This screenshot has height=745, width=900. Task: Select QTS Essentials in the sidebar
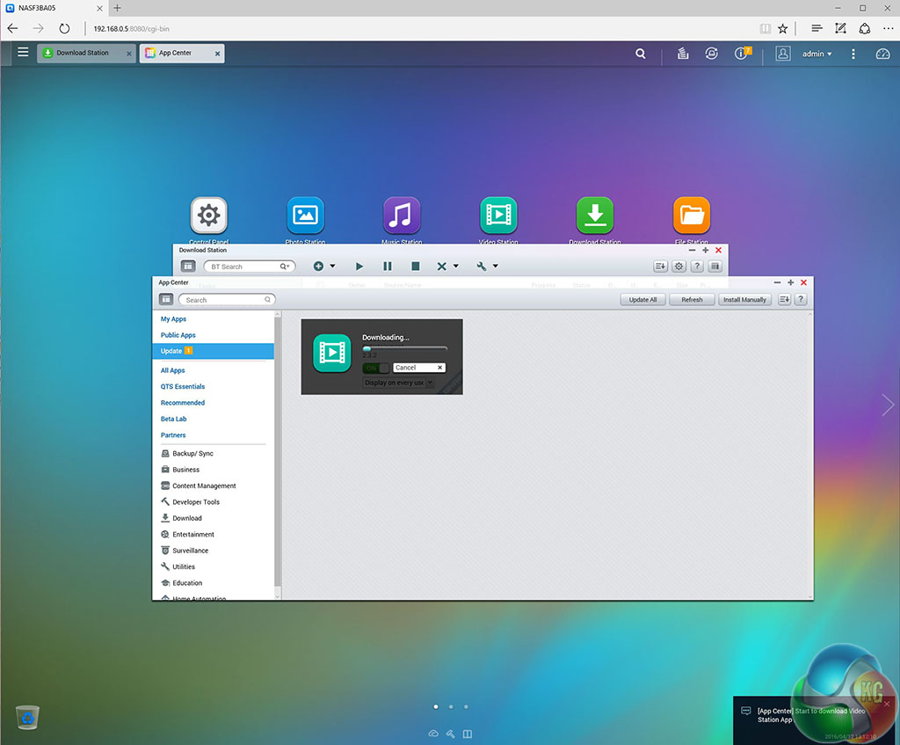(x=183, y=387)
